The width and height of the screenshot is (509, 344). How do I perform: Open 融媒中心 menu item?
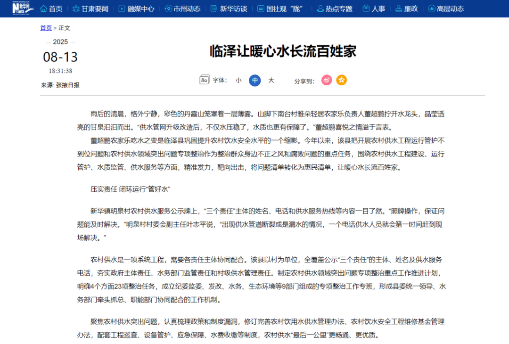pos(140,9)
